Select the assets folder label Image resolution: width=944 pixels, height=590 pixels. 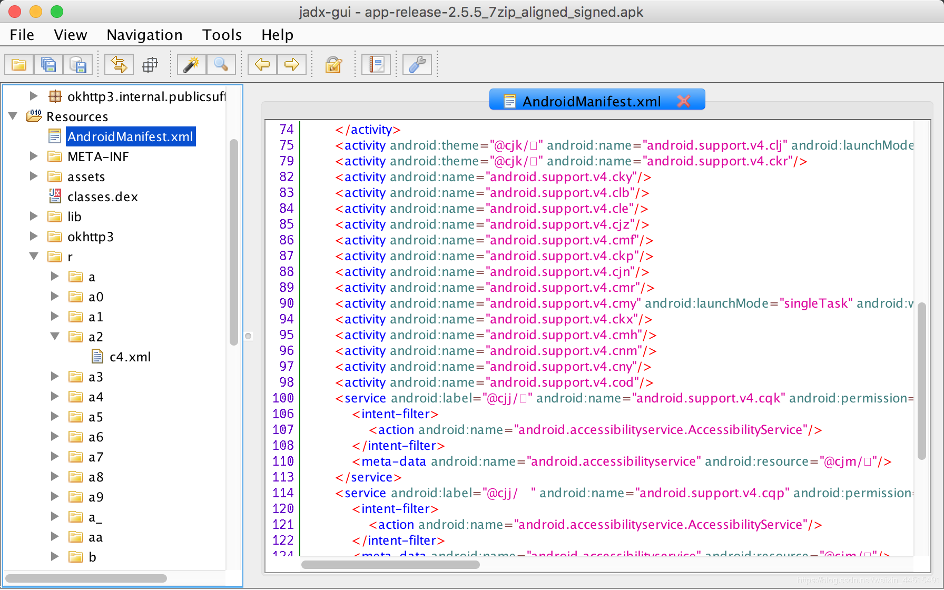86,176
